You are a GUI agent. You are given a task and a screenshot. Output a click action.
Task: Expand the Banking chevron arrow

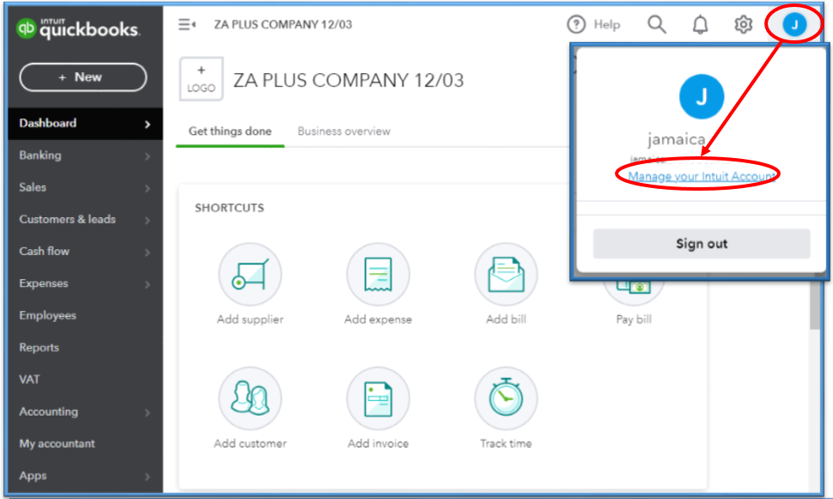(x=148, y=156)
